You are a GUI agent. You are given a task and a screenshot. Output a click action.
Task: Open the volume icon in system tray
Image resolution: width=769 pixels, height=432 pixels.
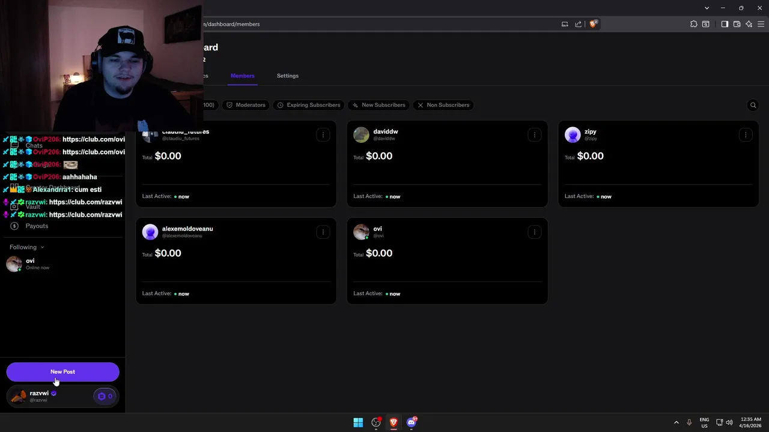(729, 422)
